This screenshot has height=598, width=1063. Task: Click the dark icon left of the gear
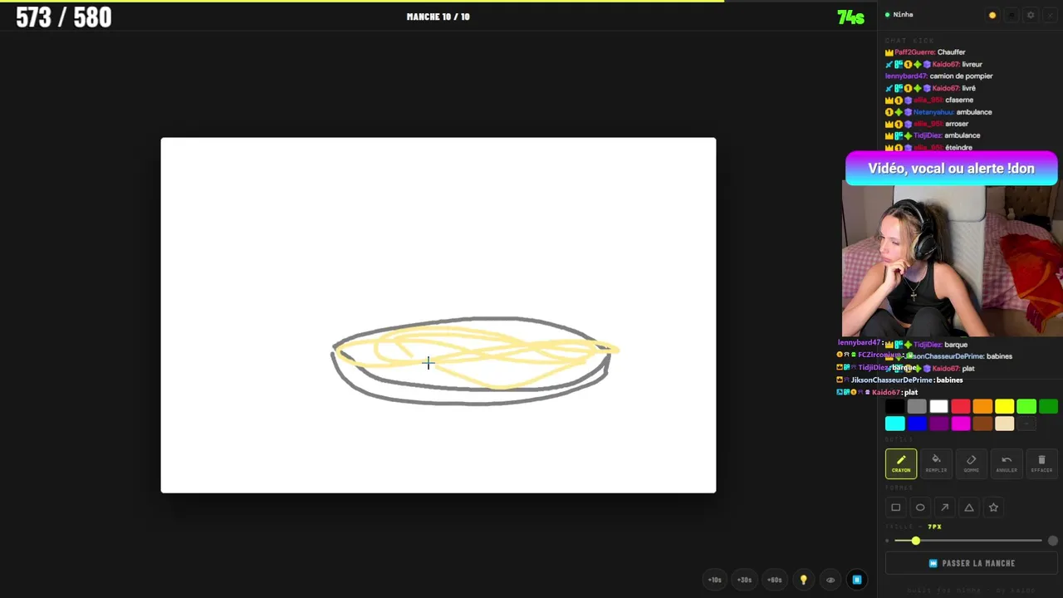pos(1012,15)
